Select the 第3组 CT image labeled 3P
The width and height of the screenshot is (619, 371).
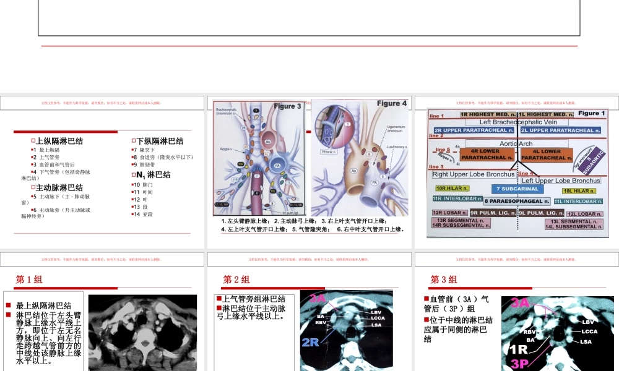tap(558, 333)
